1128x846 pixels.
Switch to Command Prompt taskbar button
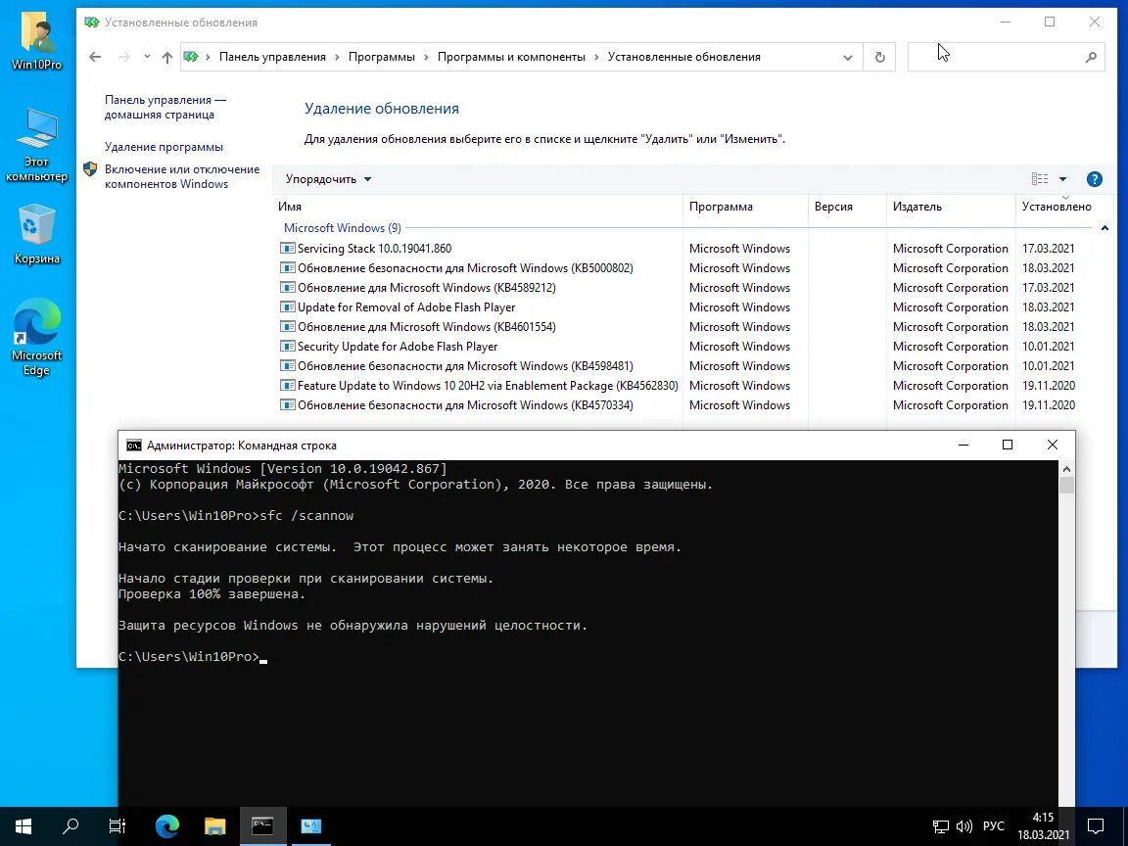pyautogui.click(x=262, y=825)
